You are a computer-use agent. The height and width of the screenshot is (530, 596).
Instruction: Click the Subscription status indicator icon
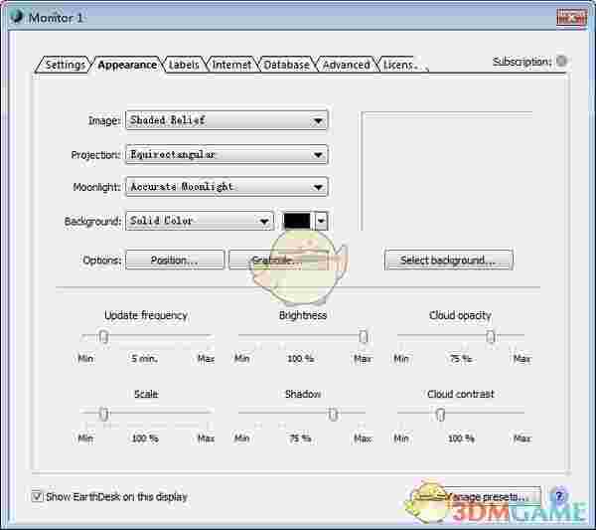pos(561,61)
